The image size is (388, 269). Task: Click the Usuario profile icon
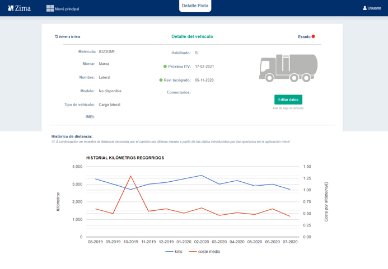[364, 8]
